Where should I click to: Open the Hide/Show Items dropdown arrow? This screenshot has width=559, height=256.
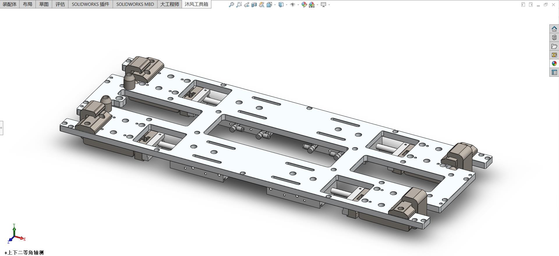[x=298, y=5]
